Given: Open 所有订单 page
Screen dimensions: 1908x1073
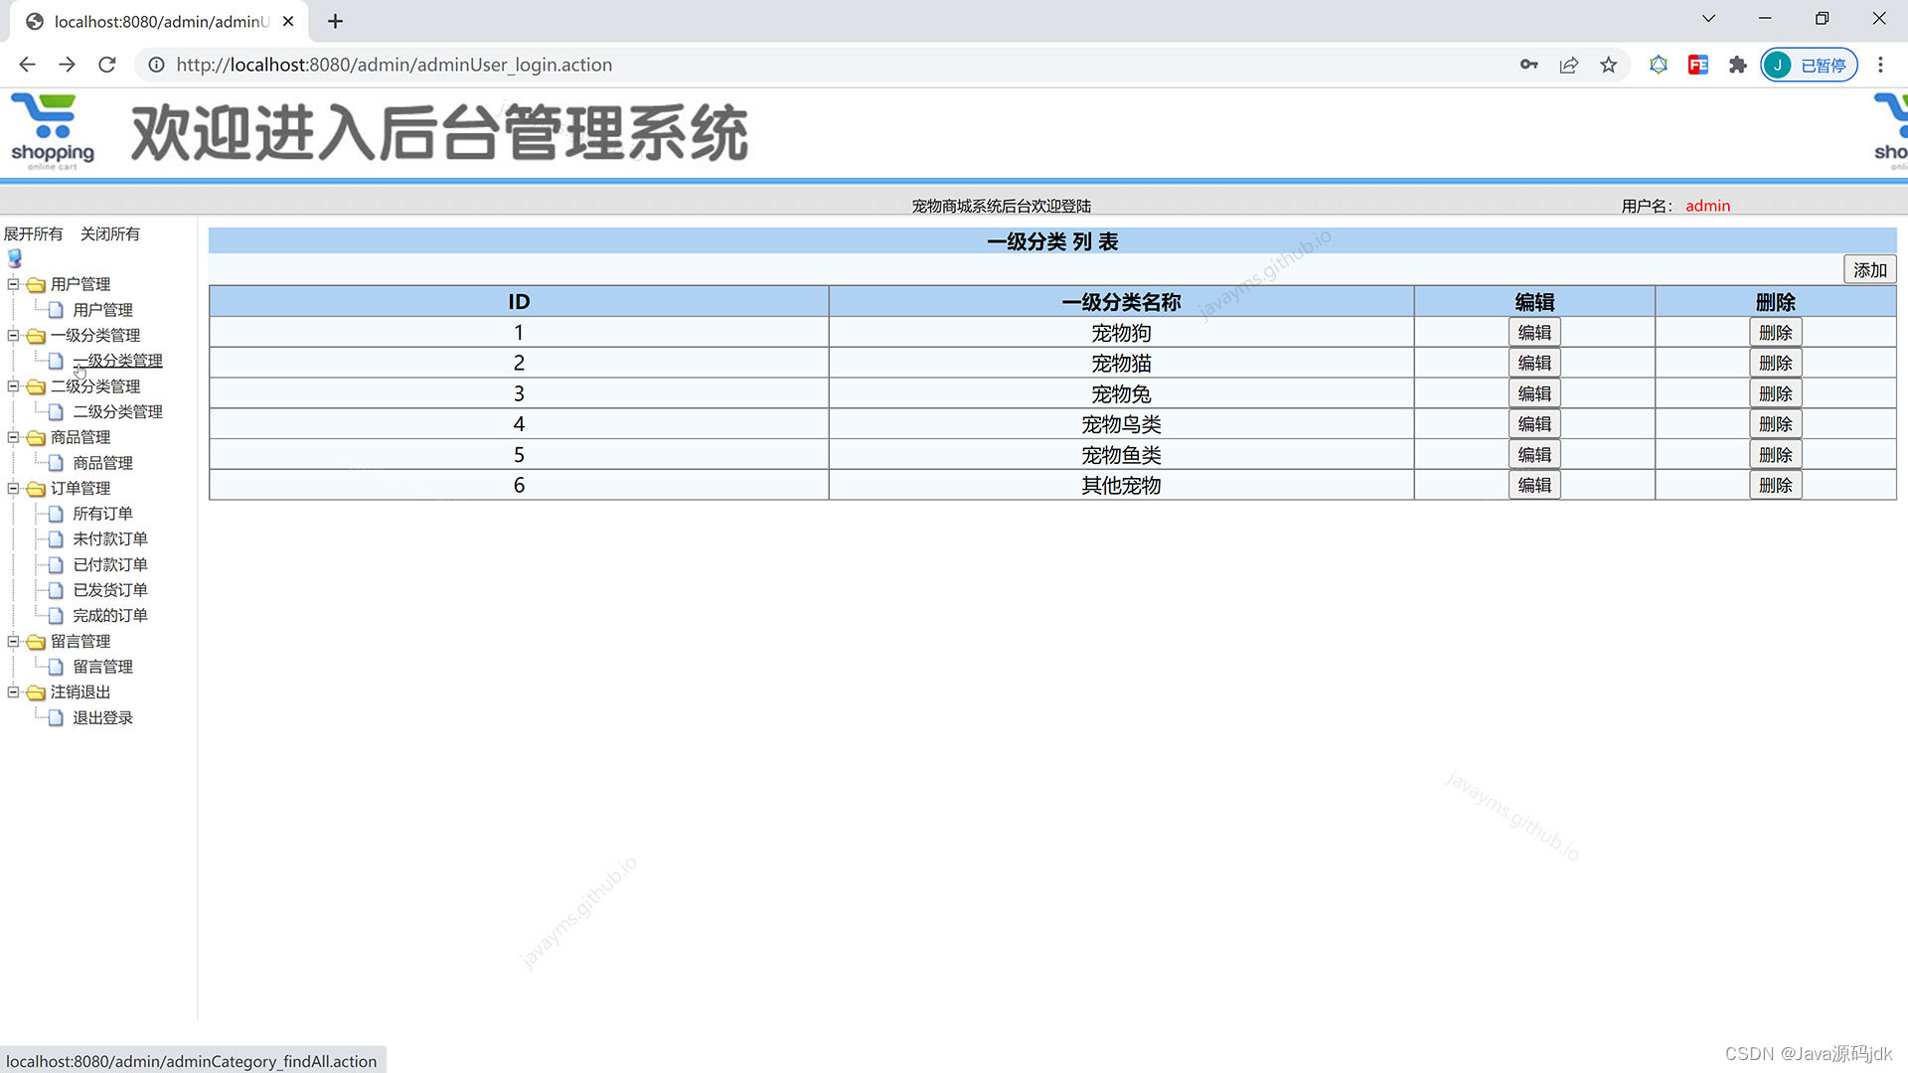Looking at the screenshot, I should (102, 514).
